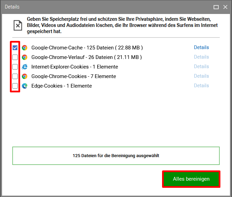Click text Google-Chrome-Cookies - 7 Elemente
The width and height of the screenshot is (232, 197).
point(74,76)
